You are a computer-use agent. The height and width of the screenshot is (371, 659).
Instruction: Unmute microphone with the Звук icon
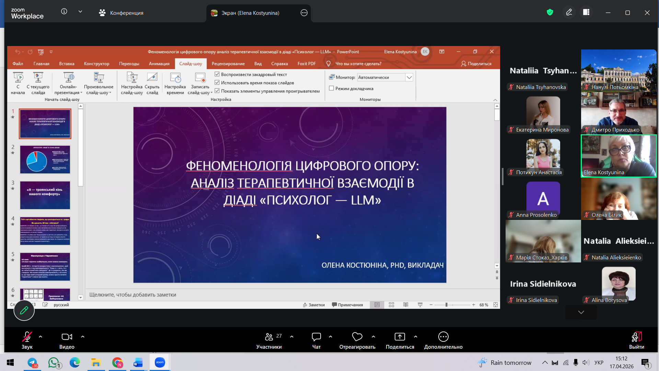click(27, 337)
